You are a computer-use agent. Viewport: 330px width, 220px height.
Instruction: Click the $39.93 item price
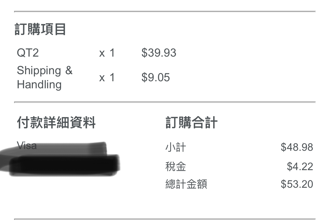159,53
